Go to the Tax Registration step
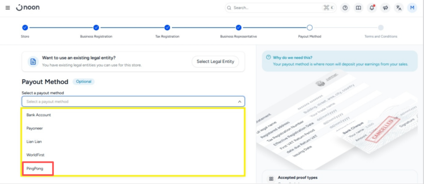Viewport: 424px width, 184px height. tap(167, 28)
